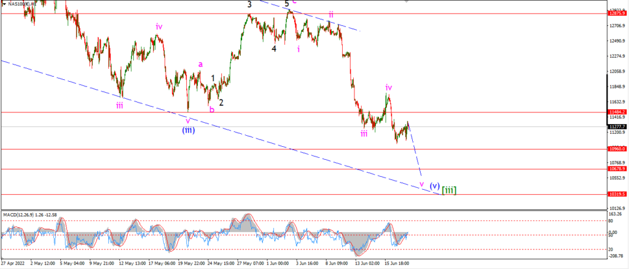Click the 1 Jun 00:00 time axis label
Viewport: 629px width, 269px height.
pyautogui.click(x=277, y=264)
